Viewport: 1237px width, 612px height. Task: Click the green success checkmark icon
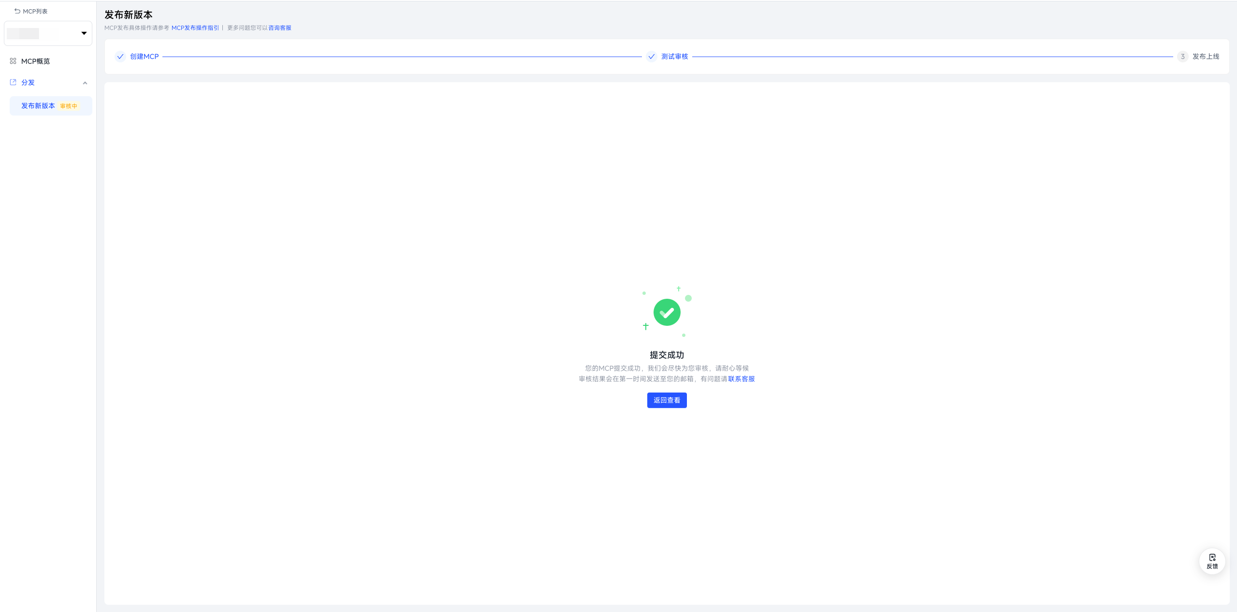(x=667, y=313)
